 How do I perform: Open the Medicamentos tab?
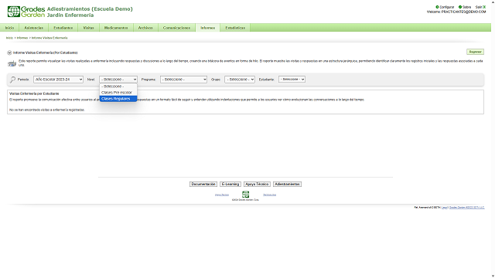pos(116,28)
